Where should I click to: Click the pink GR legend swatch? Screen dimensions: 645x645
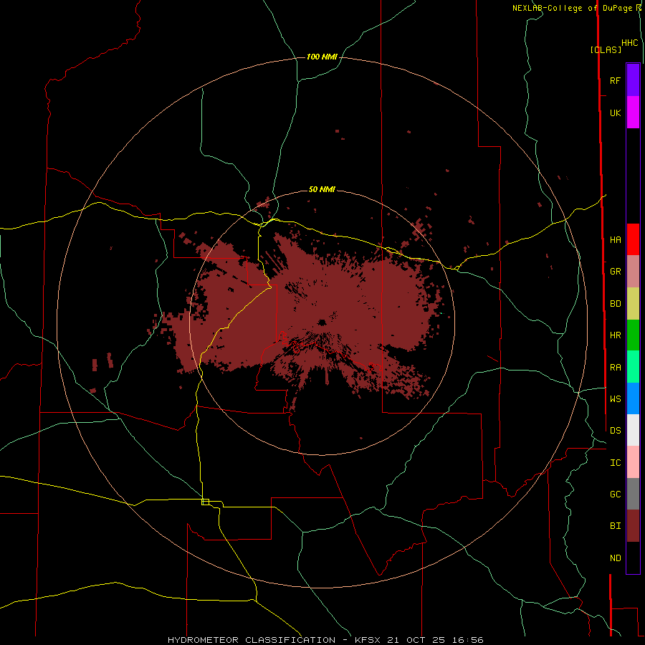coord(633,272)
